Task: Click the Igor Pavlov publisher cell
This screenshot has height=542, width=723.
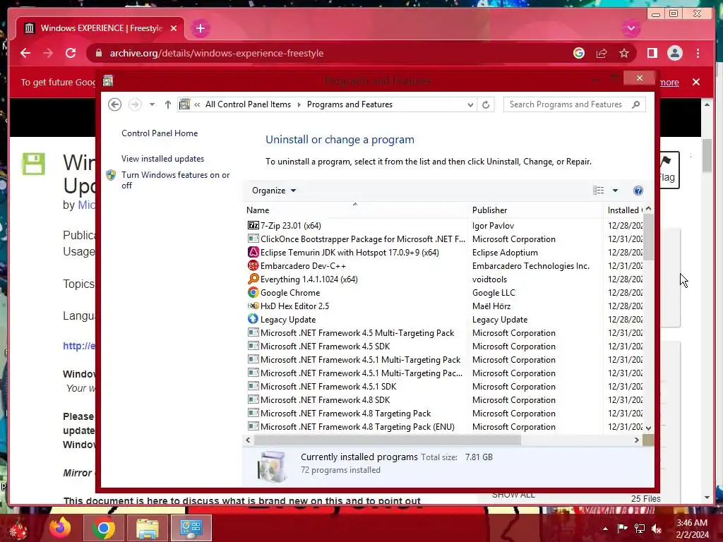Action: [x=493, y=225]
